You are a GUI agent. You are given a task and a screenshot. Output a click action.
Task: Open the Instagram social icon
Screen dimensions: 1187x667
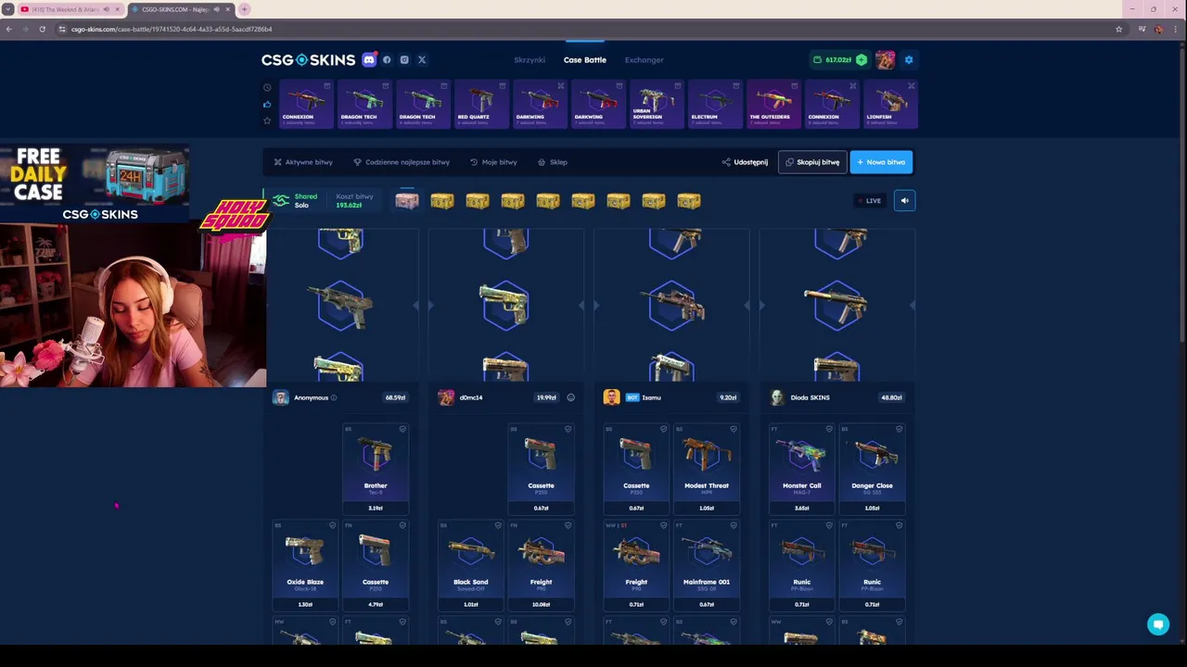coord(404,59)
